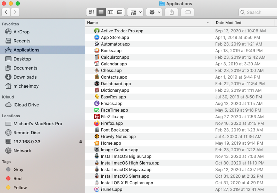Select the Dashboard.app icon
277x193 pixels.
pos(96,83)
